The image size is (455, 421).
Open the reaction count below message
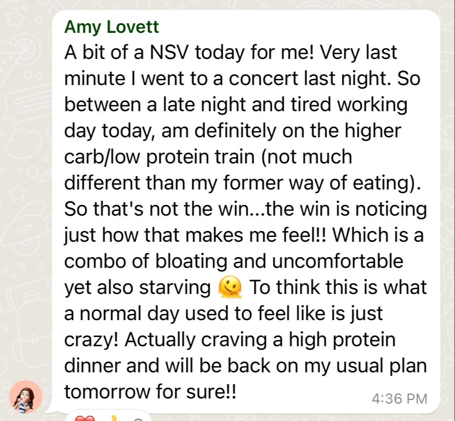tap(138, 419)
